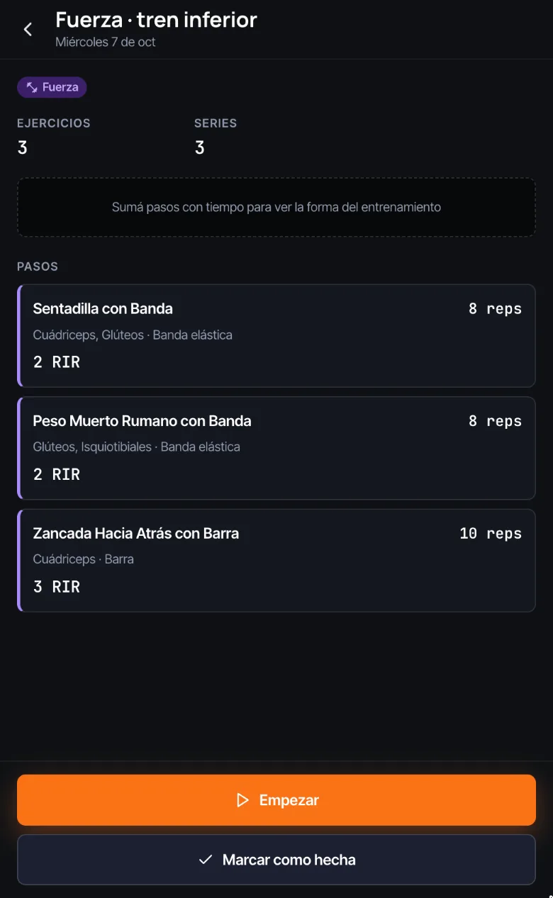Click the 10 reps value for Zancada

(x=491, y=534)
